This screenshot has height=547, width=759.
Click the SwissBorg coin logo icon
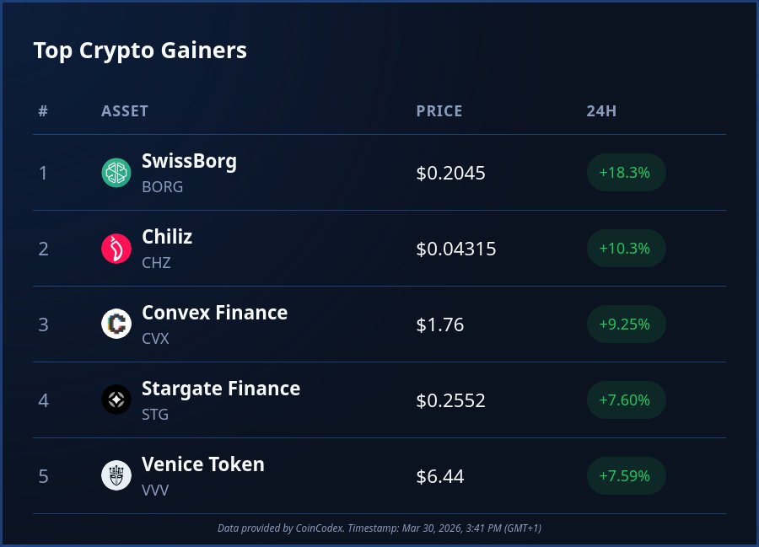click(x=116, y=173)
